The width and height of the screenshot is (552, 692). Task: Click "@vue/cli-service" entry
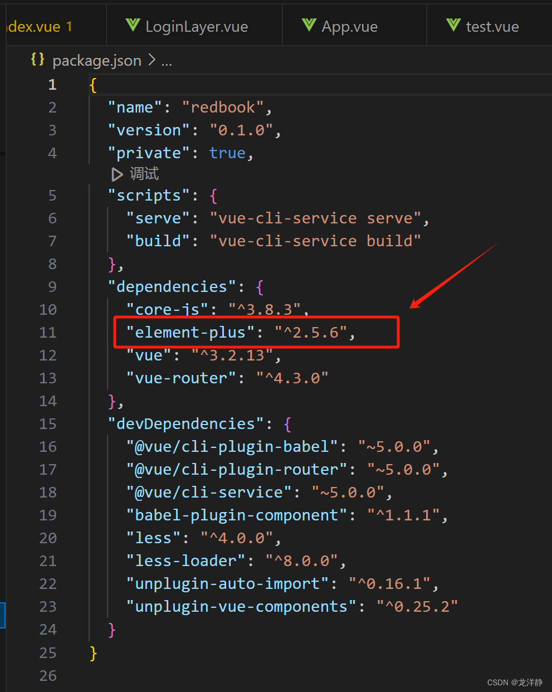pos(260,493)
